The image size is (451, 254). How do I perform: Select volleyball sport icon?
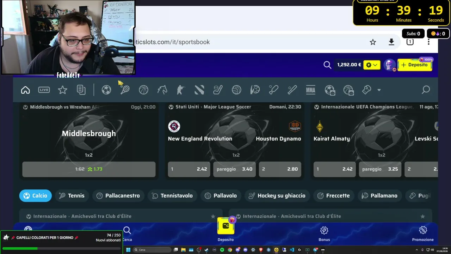pos(236,90)
